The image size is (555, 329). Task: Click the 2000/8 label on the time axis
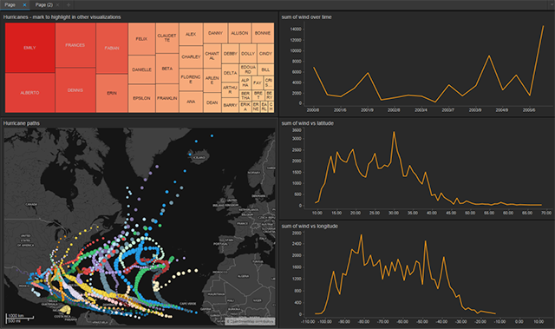(312, 110)
